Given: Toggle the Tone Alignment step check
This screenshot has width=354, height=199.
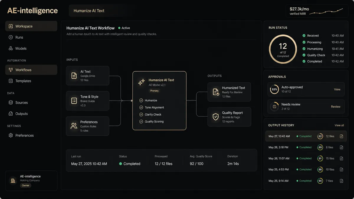Looking at the screenshot, I should (x=141, y=108).
